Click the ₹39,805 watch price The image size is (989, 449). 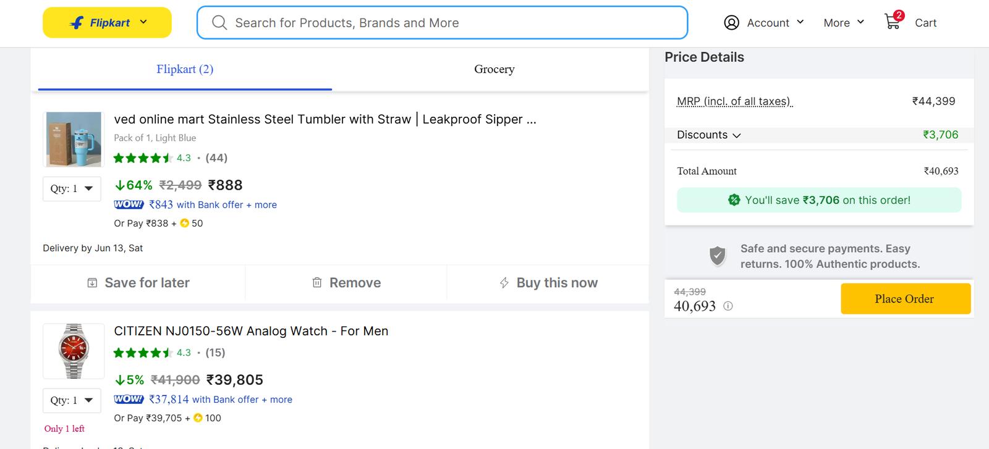click(x=234, y=380)
